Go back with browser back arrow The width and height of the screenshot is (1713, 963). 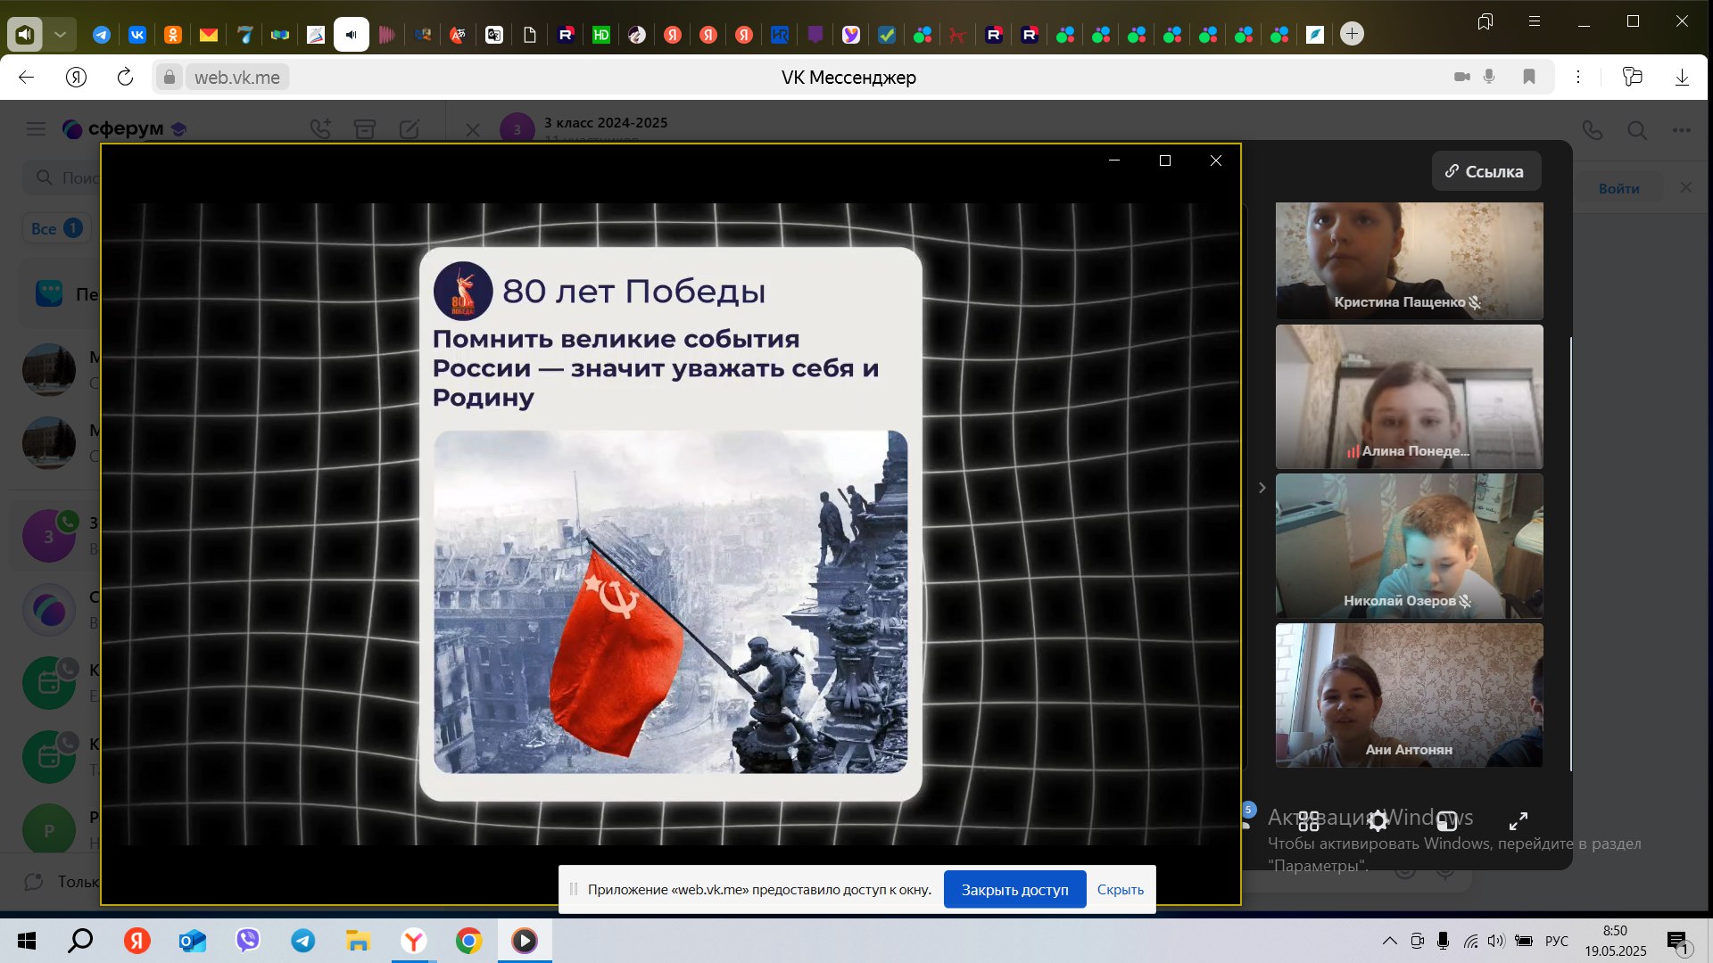[x=26, y=78]
